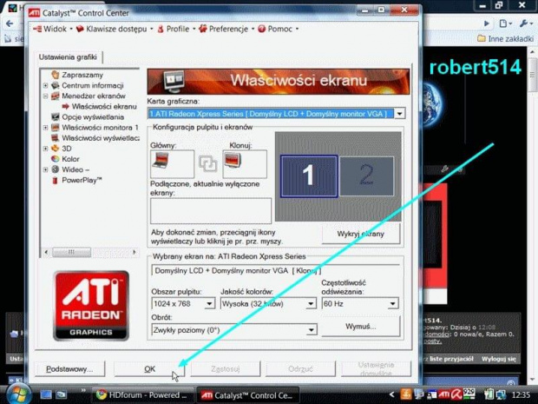The image size is (538, 404).
Task: Click the Wykryj ekrany button
Action: pyautogui.click(x=361, y=234)
